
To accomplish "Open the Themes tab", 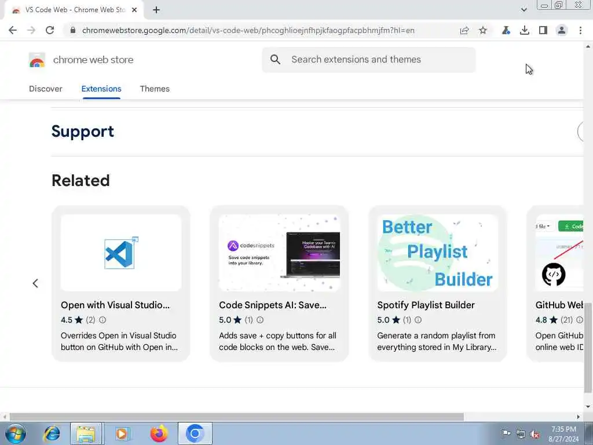I will tap(155, 89).
